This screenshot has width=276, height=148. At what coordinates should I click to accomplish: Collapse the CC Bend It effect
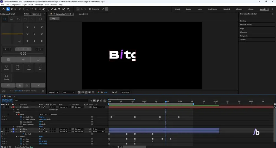point(16,137)
